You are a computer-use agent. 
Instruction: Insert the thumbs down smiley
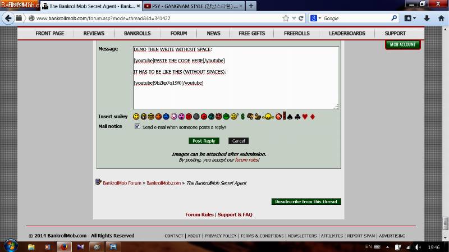click(x=250, y=116)
